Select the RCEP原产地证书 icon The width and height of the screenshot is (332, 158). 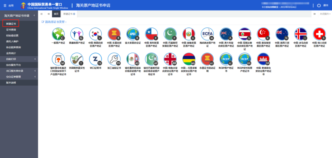click(x=226, y=59)
